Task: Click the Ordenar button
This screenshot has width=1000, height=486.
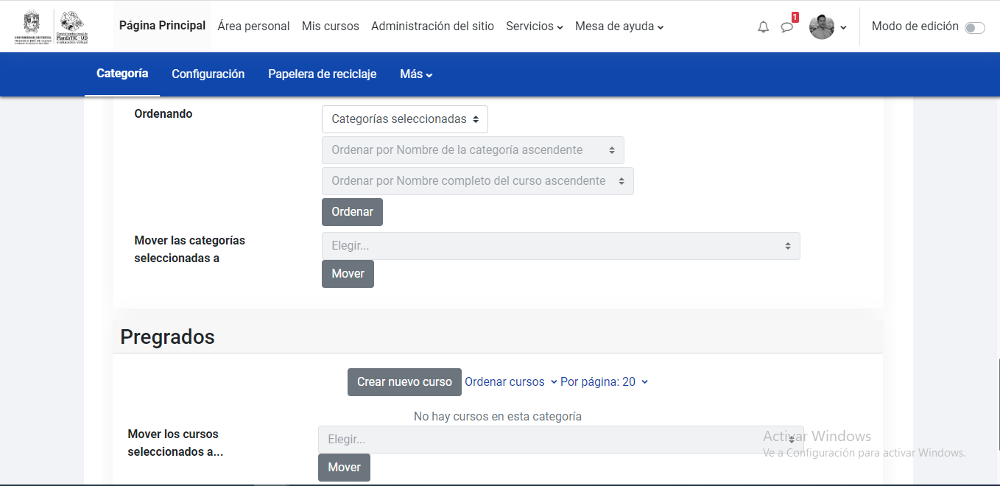Action: (352, 211)
